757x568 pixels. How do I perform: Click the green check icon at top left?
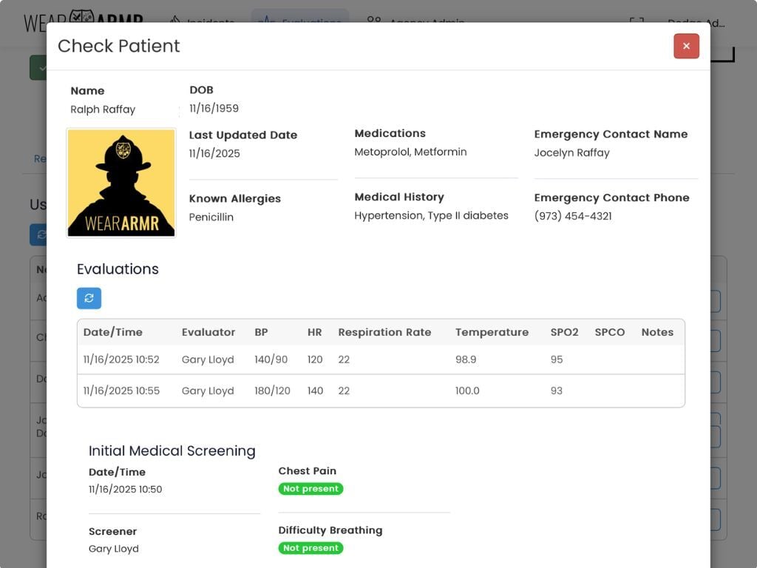41,67
